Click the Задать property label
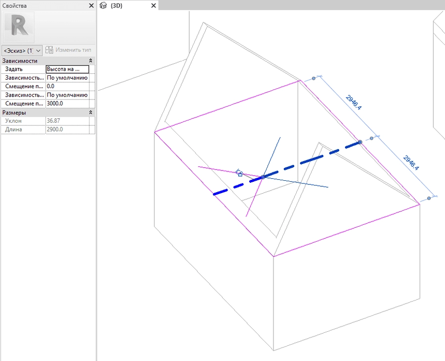Screen dimensions: 445x361 (14, 69)
